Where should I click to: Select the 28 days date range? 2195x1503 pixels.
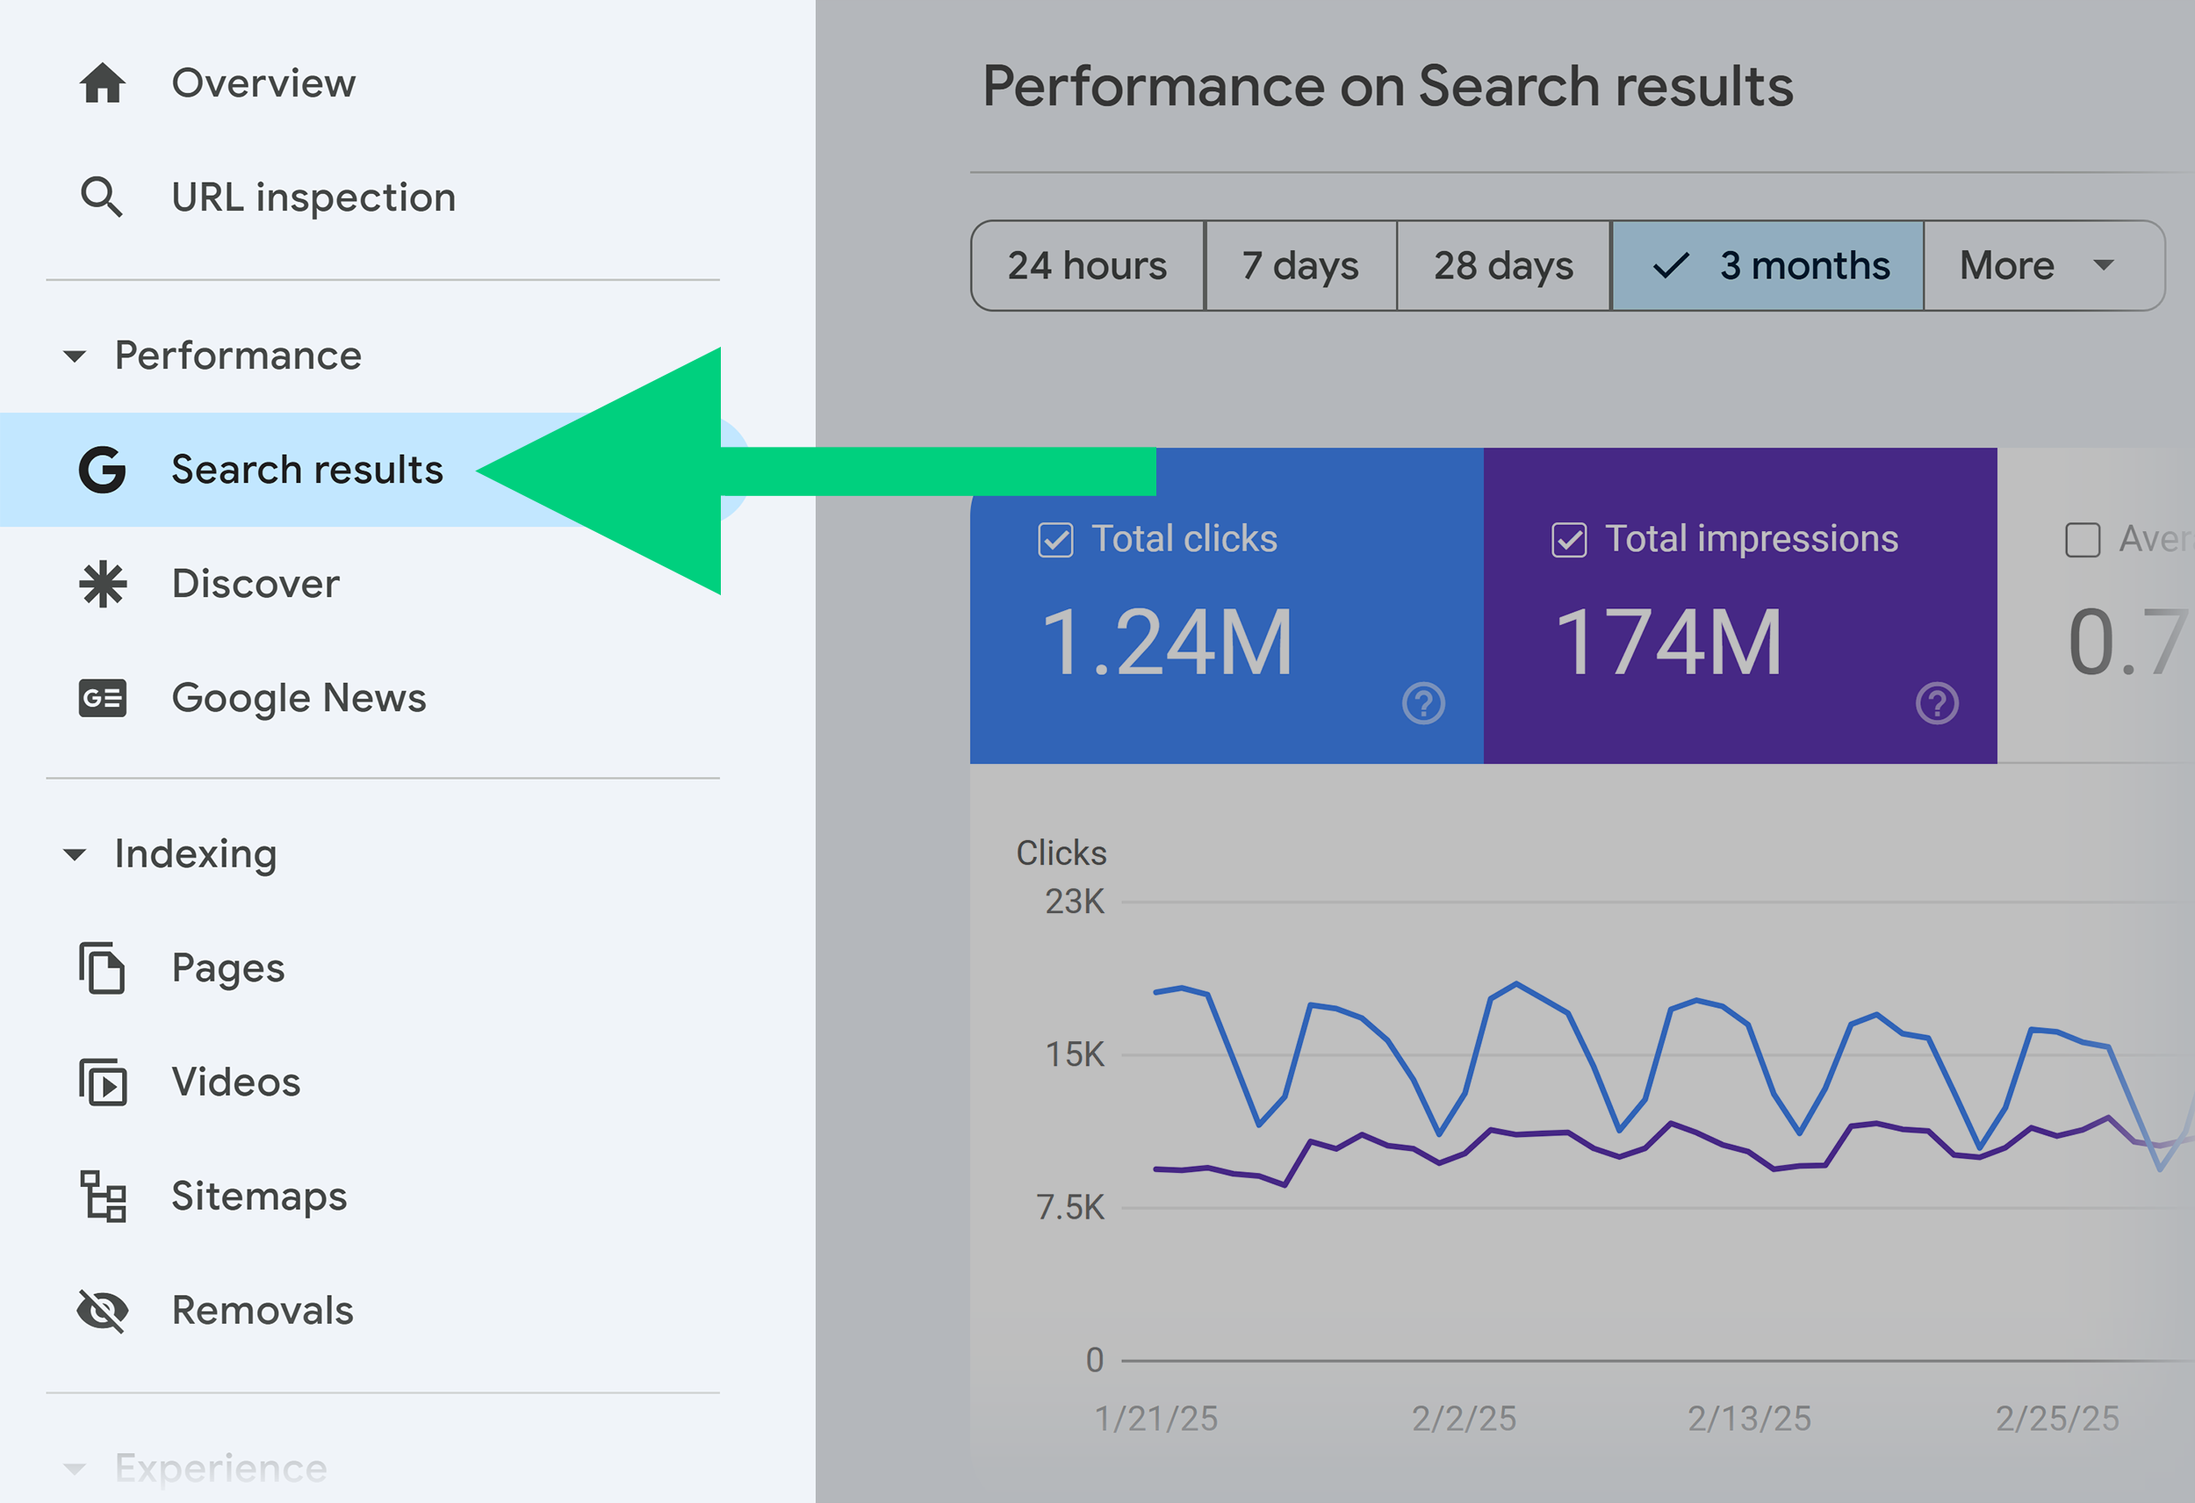coord(1504,265)
